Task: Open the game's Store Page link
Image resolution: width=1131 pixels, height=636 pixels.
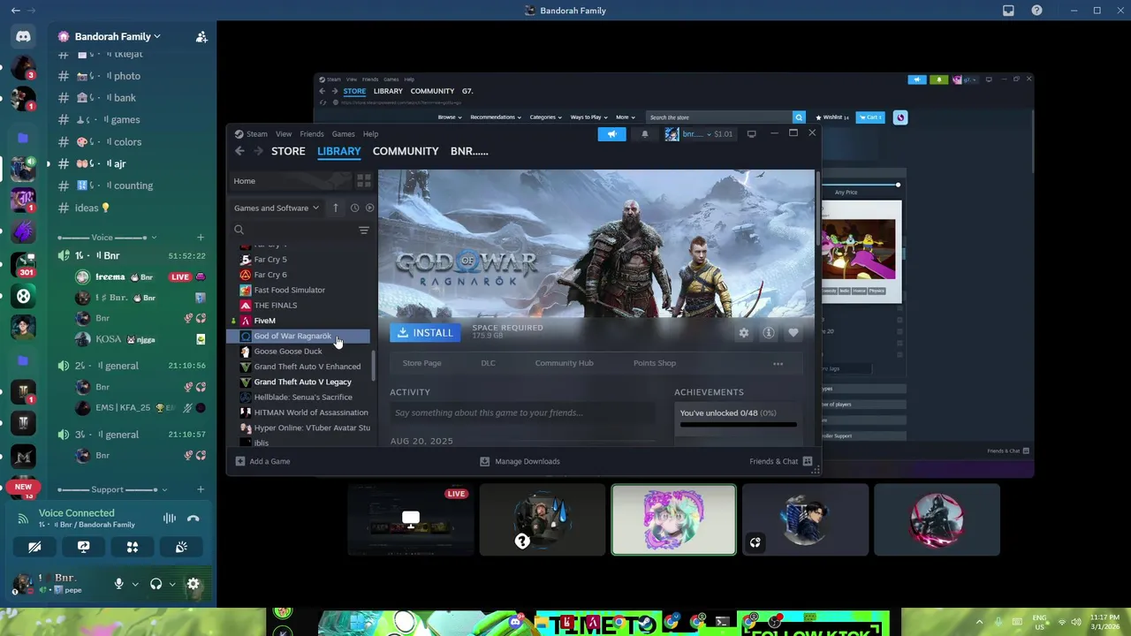Action: (x=421, y=363)
